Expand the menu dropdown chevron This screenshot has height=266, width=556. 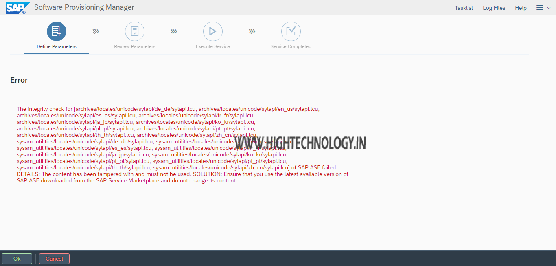(549, 8)
